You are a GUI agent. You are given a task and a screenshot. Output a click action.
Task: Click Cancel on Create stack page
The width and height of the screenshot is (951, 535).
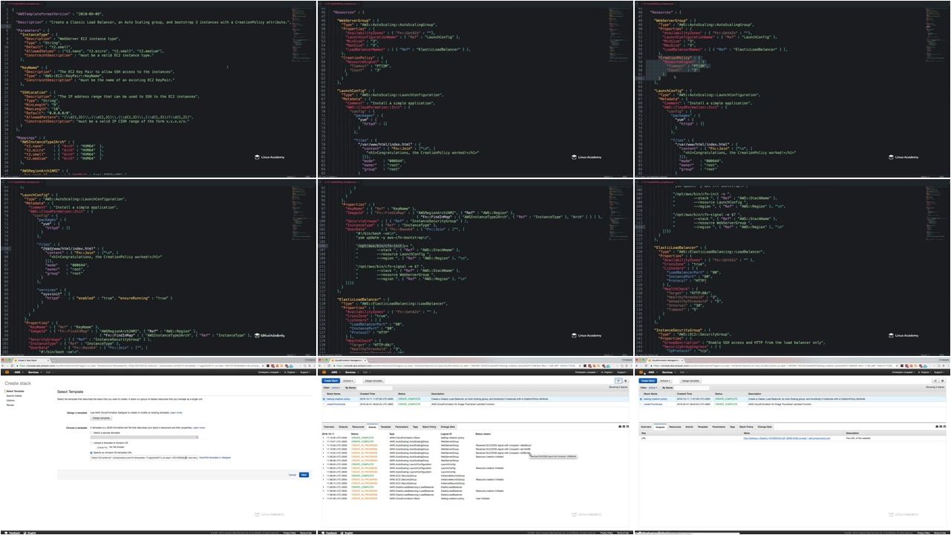(x=293, y=475)
